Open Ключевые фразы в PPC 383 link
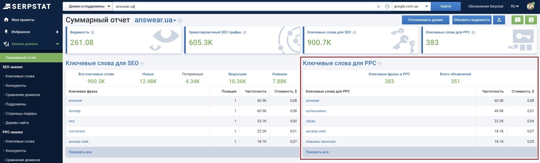The height and width of the screenshot is (163, 540). [389, 78]
